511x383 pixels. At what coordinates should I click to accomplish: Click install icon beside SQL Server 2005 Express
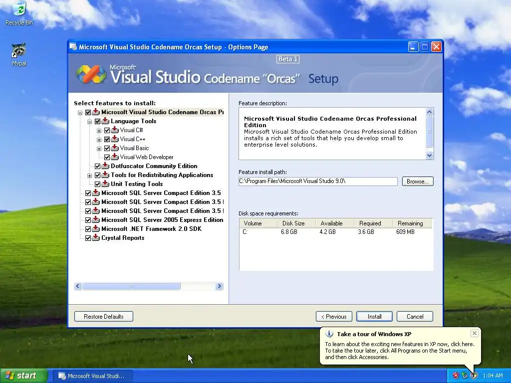point(95,220)
